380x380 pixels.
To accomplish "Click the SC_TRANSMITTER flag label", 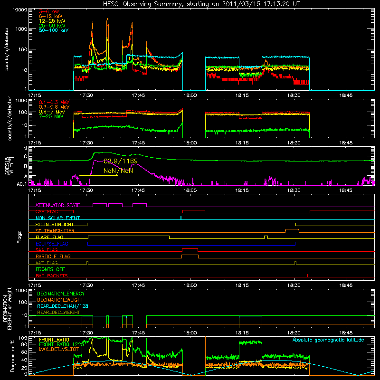I will pos(55,231).
